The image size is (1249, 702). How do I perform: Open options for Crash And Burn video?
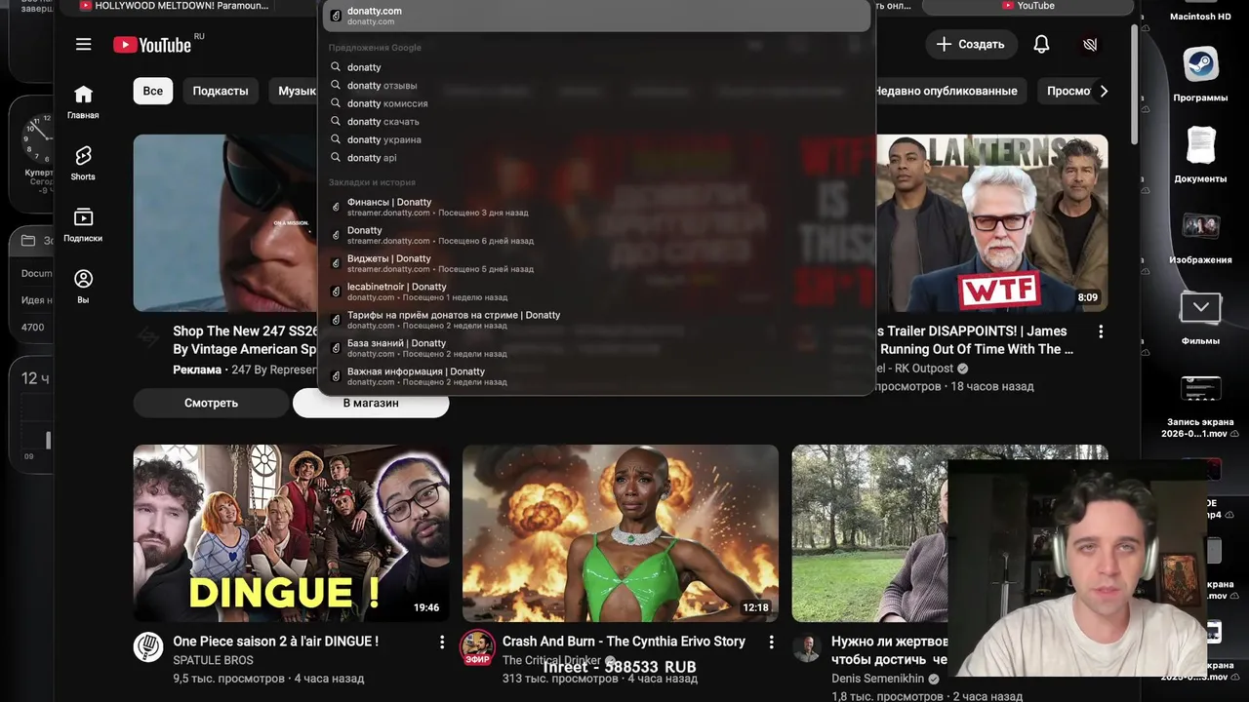pyautogui.click(x=771, y=642)
